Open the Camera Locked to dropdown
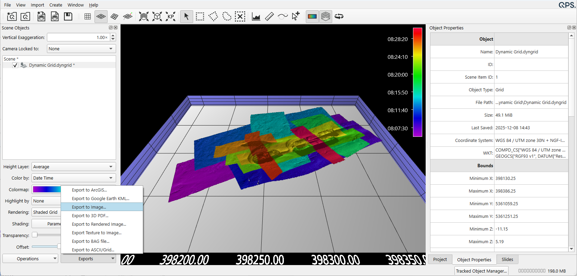This screenshot has height=276, width=577. coord(81,49)
